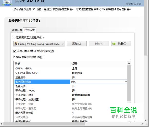Select the 平滑处理 - 设置 row
This screenshot has width=149, height=127.
(71, 104)
